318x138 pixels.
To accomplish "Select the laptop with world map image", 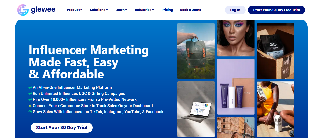I will pos(196,109).
